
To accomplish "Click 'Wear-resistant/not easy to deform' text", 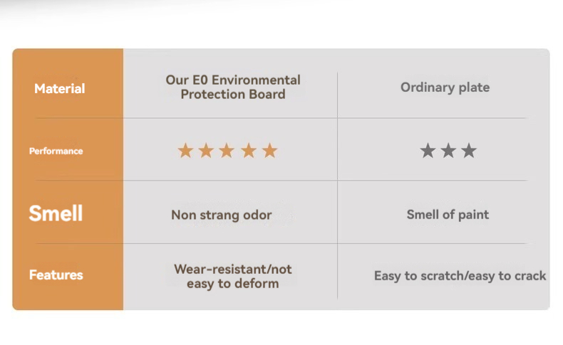I will 233,276.
